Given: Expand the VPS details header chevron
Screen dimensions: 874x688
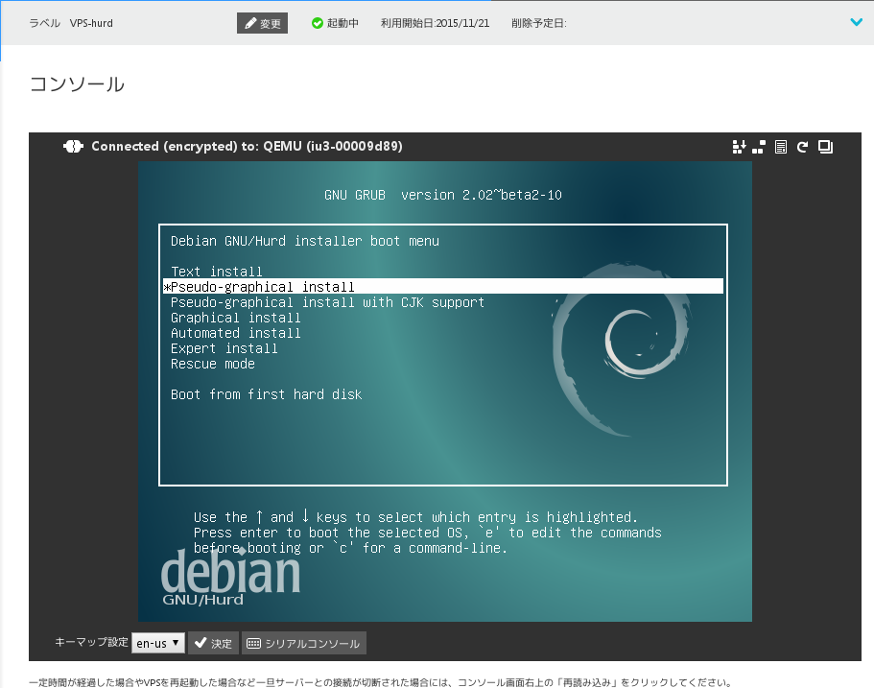Looking at the screenshot, I should click(x=857, y=22).
